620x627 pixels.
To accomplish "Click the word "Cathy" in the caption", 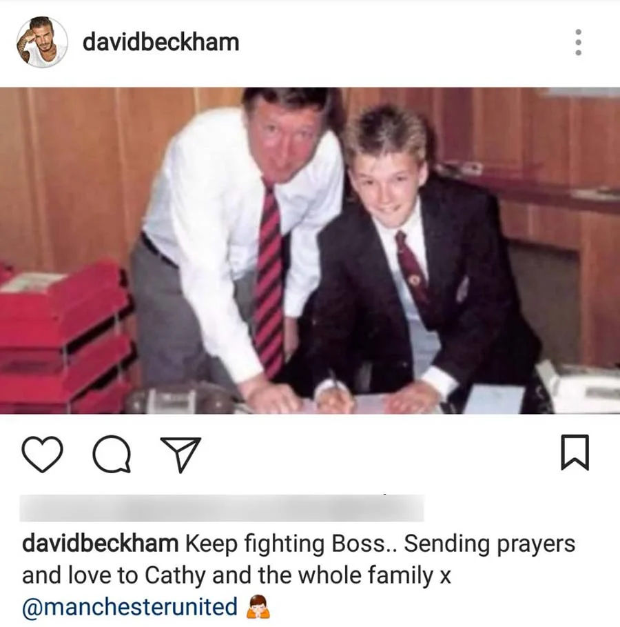I will coord(175,576).
